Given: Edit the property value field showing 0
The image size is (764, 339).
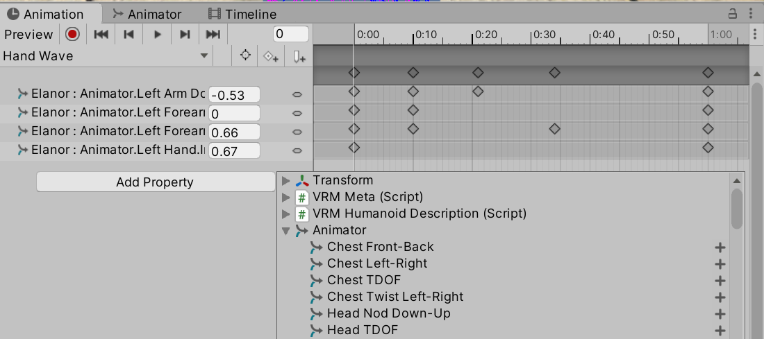Looking at the screenshot, I should click(x=234, y=114).
